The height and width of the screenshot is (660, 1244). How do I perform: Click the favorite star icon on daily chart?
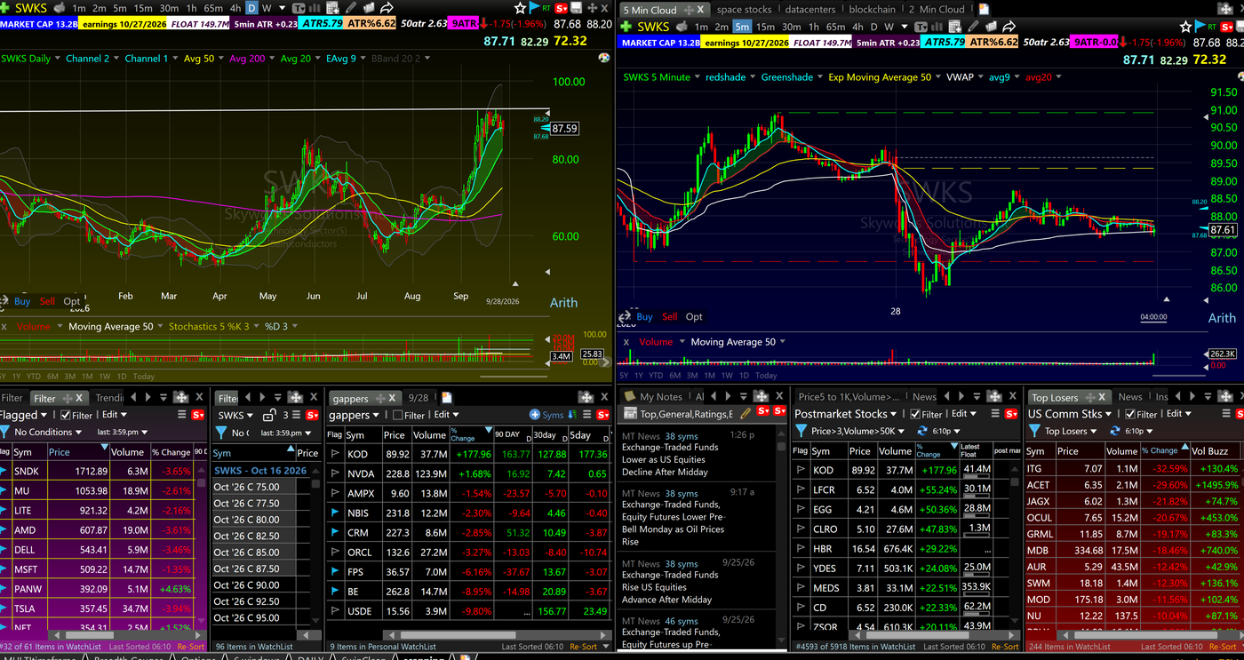[520, 8]
